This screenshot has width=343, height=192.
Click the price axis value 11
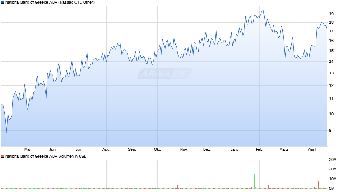click(331, 99)
